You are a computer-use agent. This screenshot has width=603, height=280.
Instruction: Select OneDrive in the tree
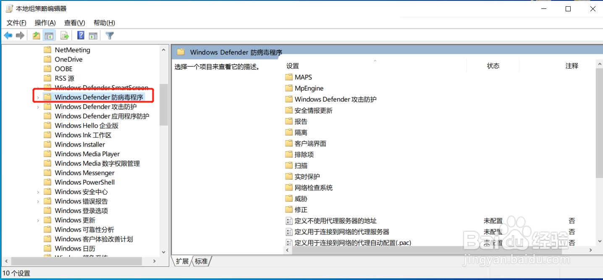(x=68, y=60)
